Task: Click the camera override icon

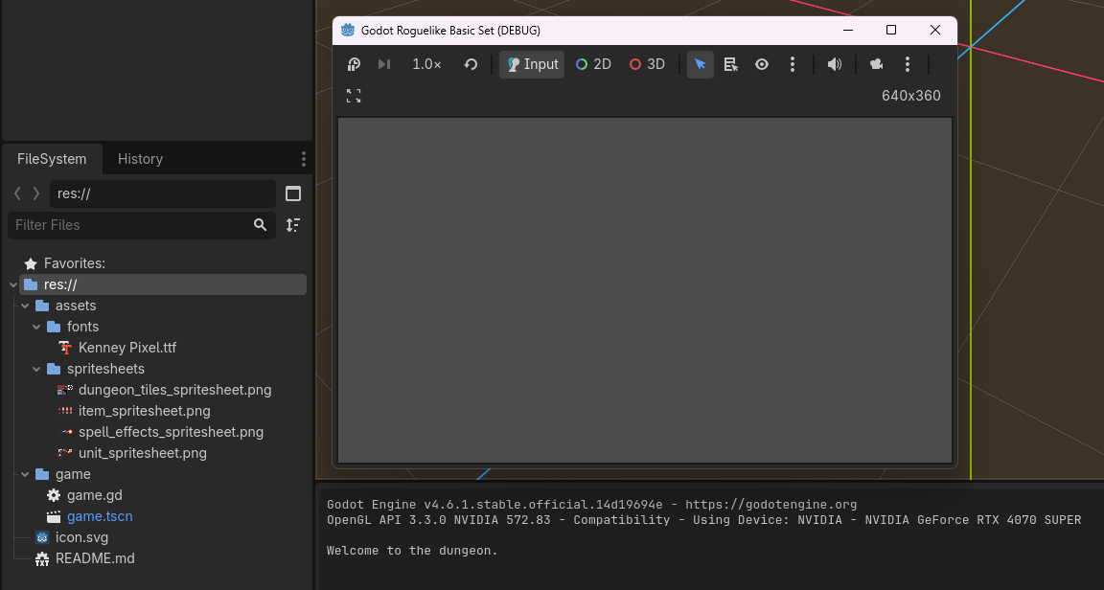Action: click(876, 64)
